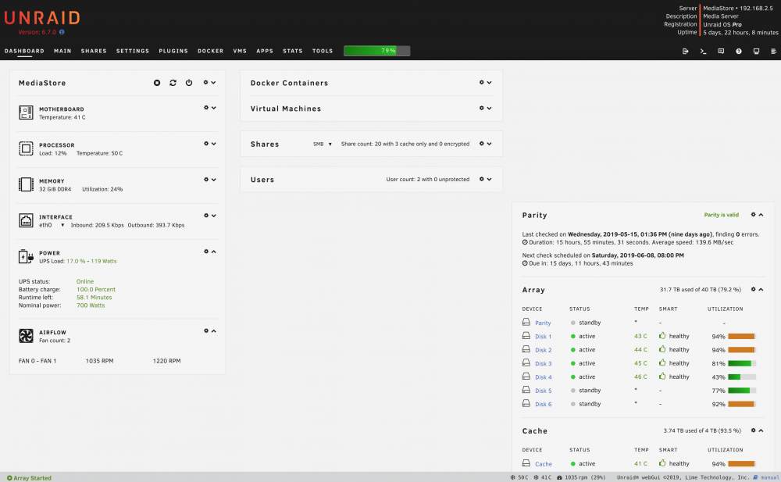Open the Disk 6 device link
The width and height of the screenshot is (781, 482).
(x=543, y=404)
